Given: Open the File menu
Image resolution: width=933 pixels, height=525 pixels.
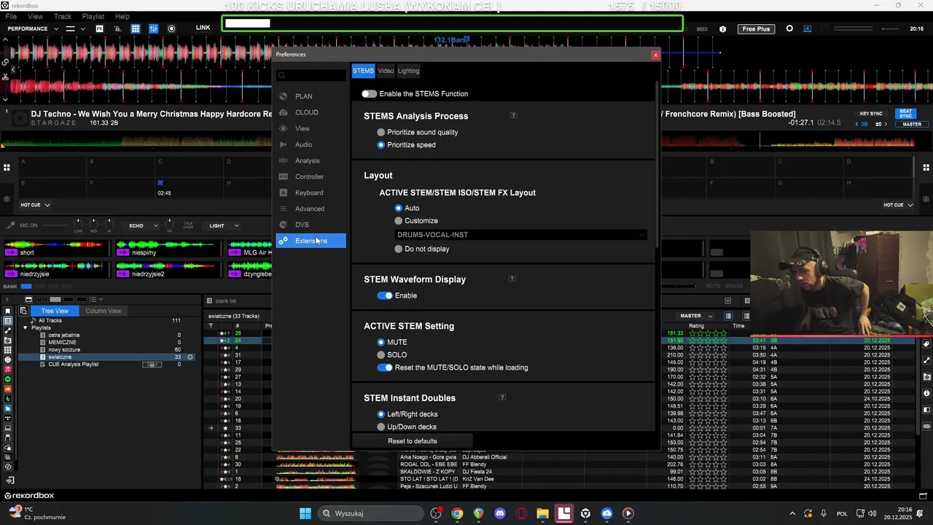Looking at the screenshot, I should 12,16.
